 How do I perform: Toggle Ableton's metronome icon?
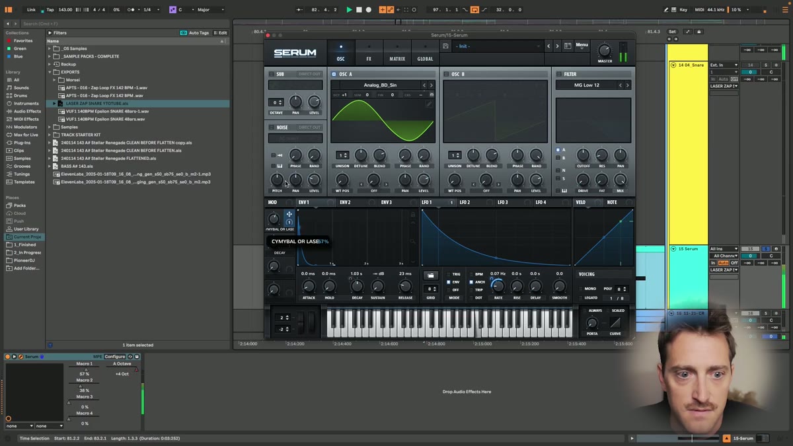[131, 10]
